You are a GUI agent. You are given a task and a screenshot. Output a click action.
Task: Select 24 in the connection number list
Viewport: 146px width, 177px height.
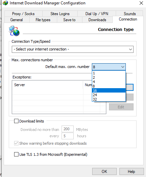click(x=109, y=95)
